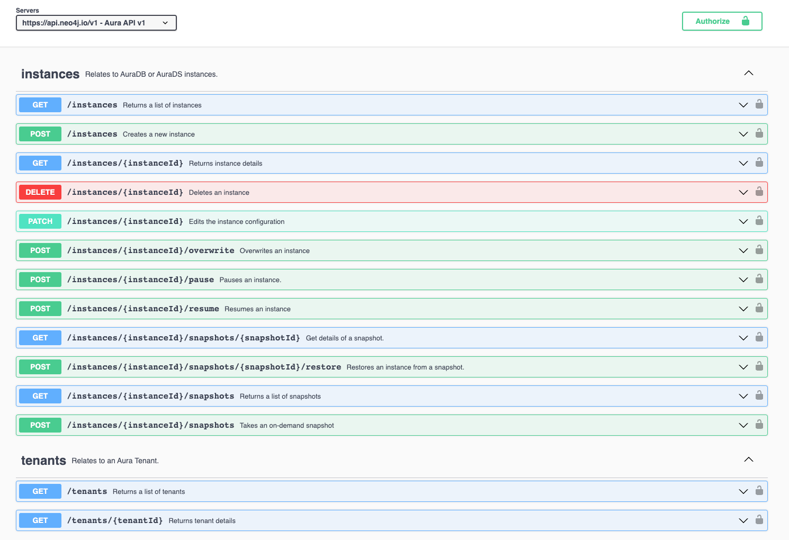This screenshot has height=540, width=789.
Task: Click the tenants section heading
Action: [x=43, y=461]
